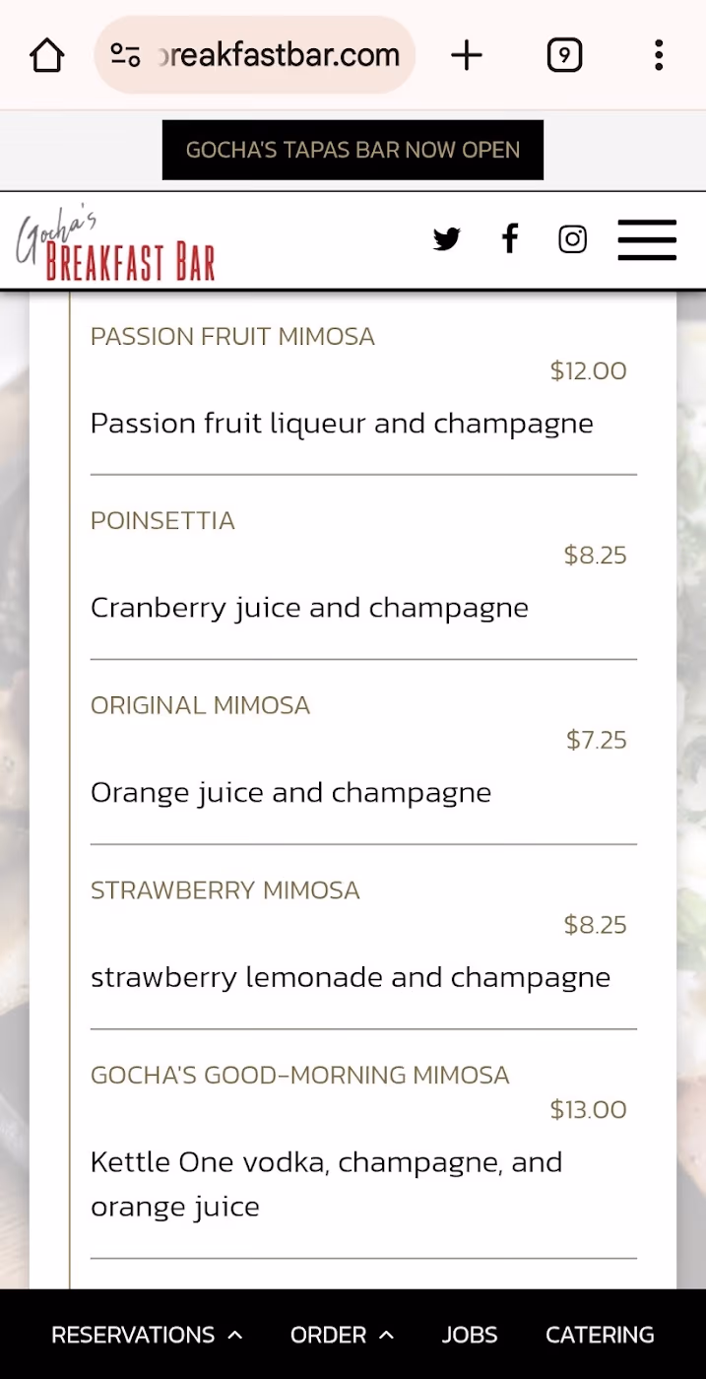Expand the Reservations menu chevron
Viewport: 706px width, 1379px height.
point(234,1336)
